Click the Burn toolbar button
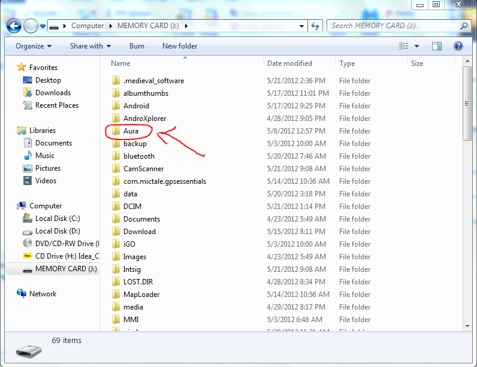The height and width of the screenshot is (367, 477). 137,46
